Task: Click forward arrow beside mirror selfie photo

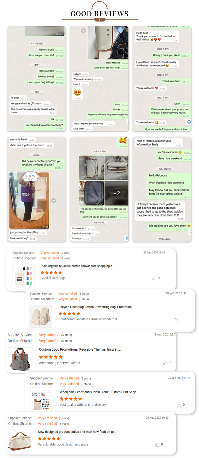Action: (54, 200)
